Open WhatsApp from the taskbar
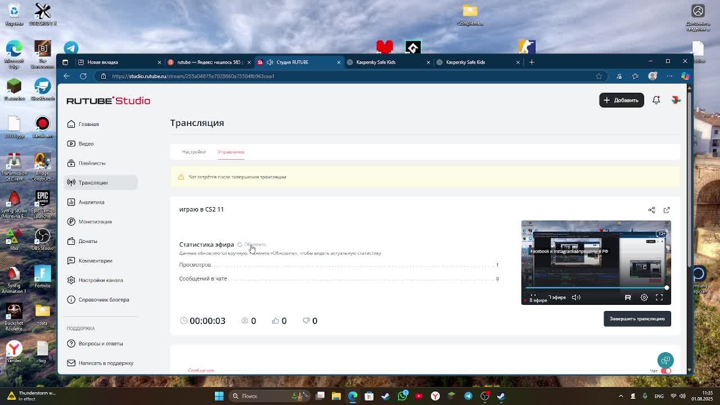The width and height of the screenshot is (720, 405). [x=402, y=396]
